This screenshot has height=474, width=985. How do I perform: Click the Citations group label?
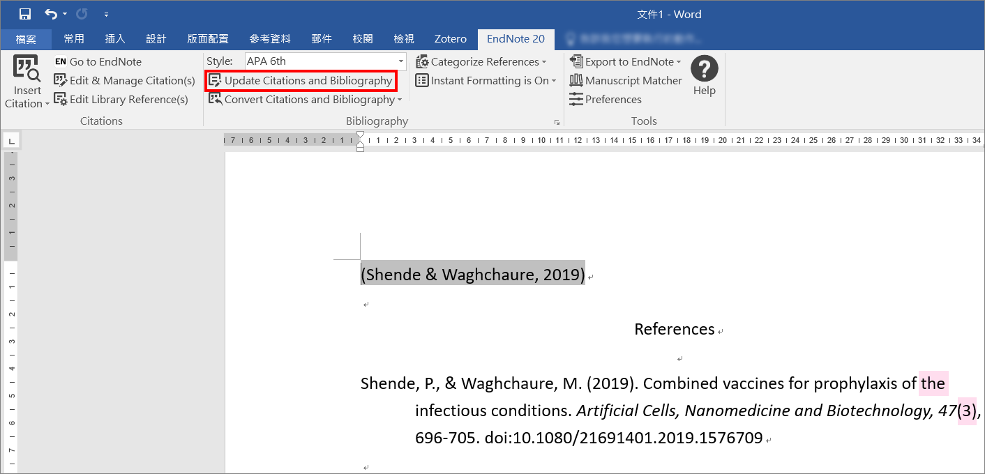coord(101,121)
